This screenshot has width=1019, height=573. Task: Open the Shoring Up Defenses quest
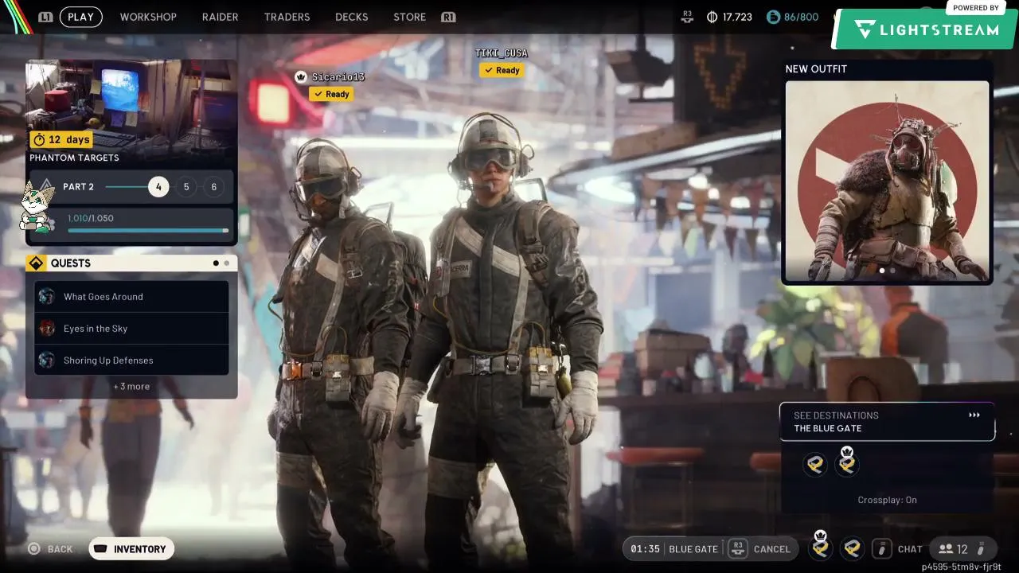click(x=131, y=361)
